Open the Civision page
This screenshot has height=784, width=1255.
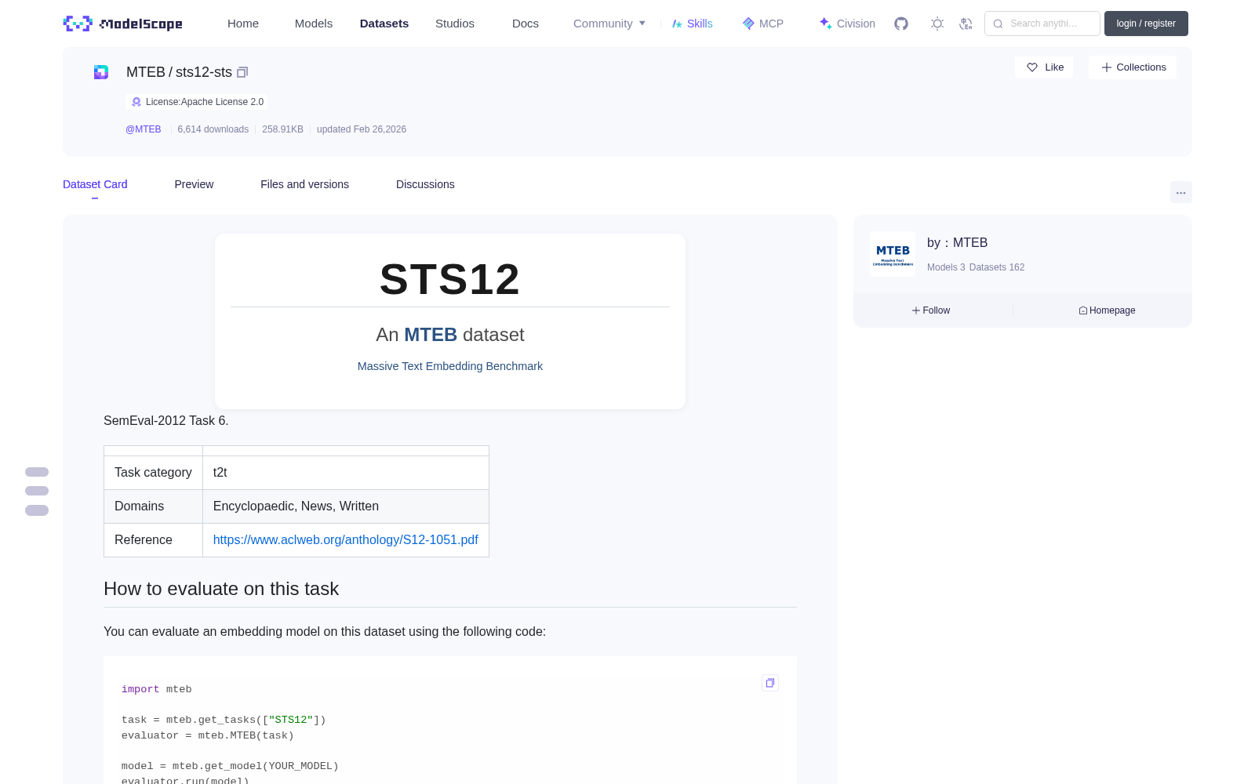pos(847,24)
